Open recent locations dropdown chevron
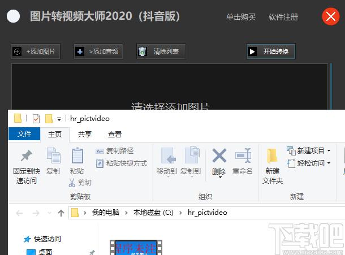 [49, 213]
